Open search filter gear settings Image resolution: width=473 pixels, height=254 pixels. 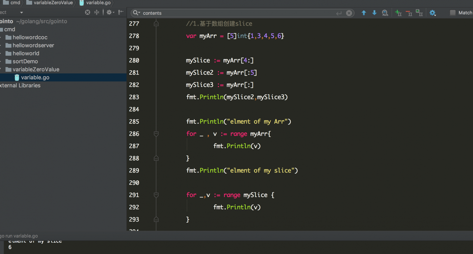433,13
